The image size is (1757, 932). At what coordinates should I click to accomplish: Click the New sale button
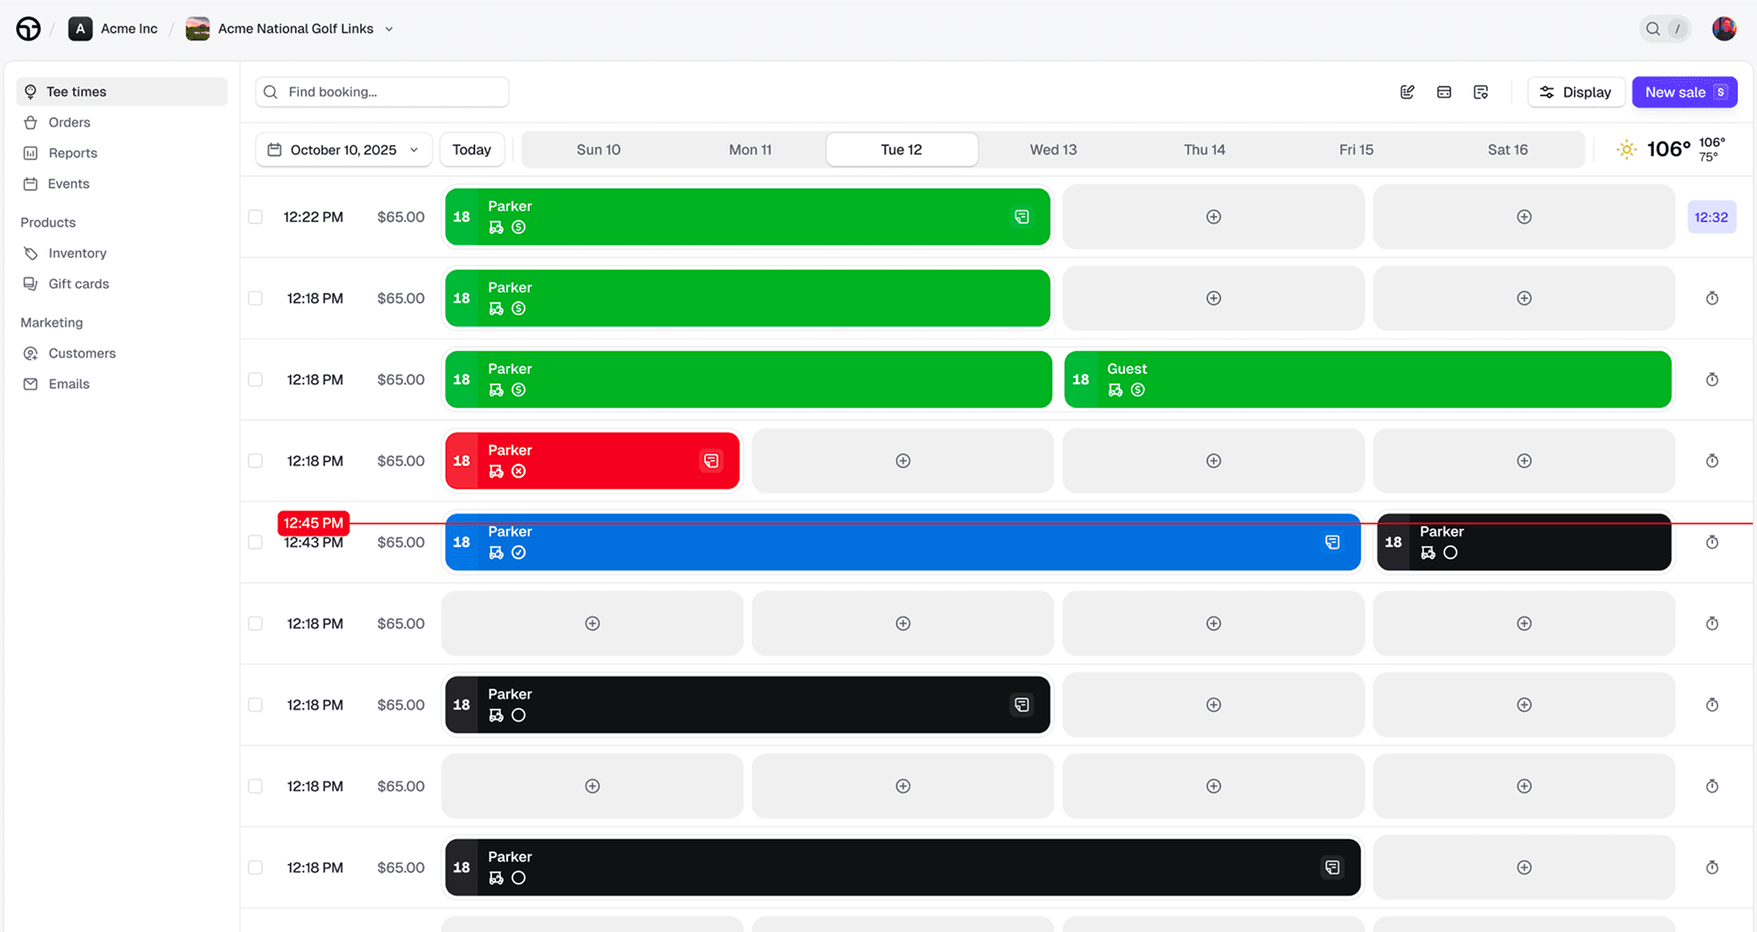[1683, 92]
